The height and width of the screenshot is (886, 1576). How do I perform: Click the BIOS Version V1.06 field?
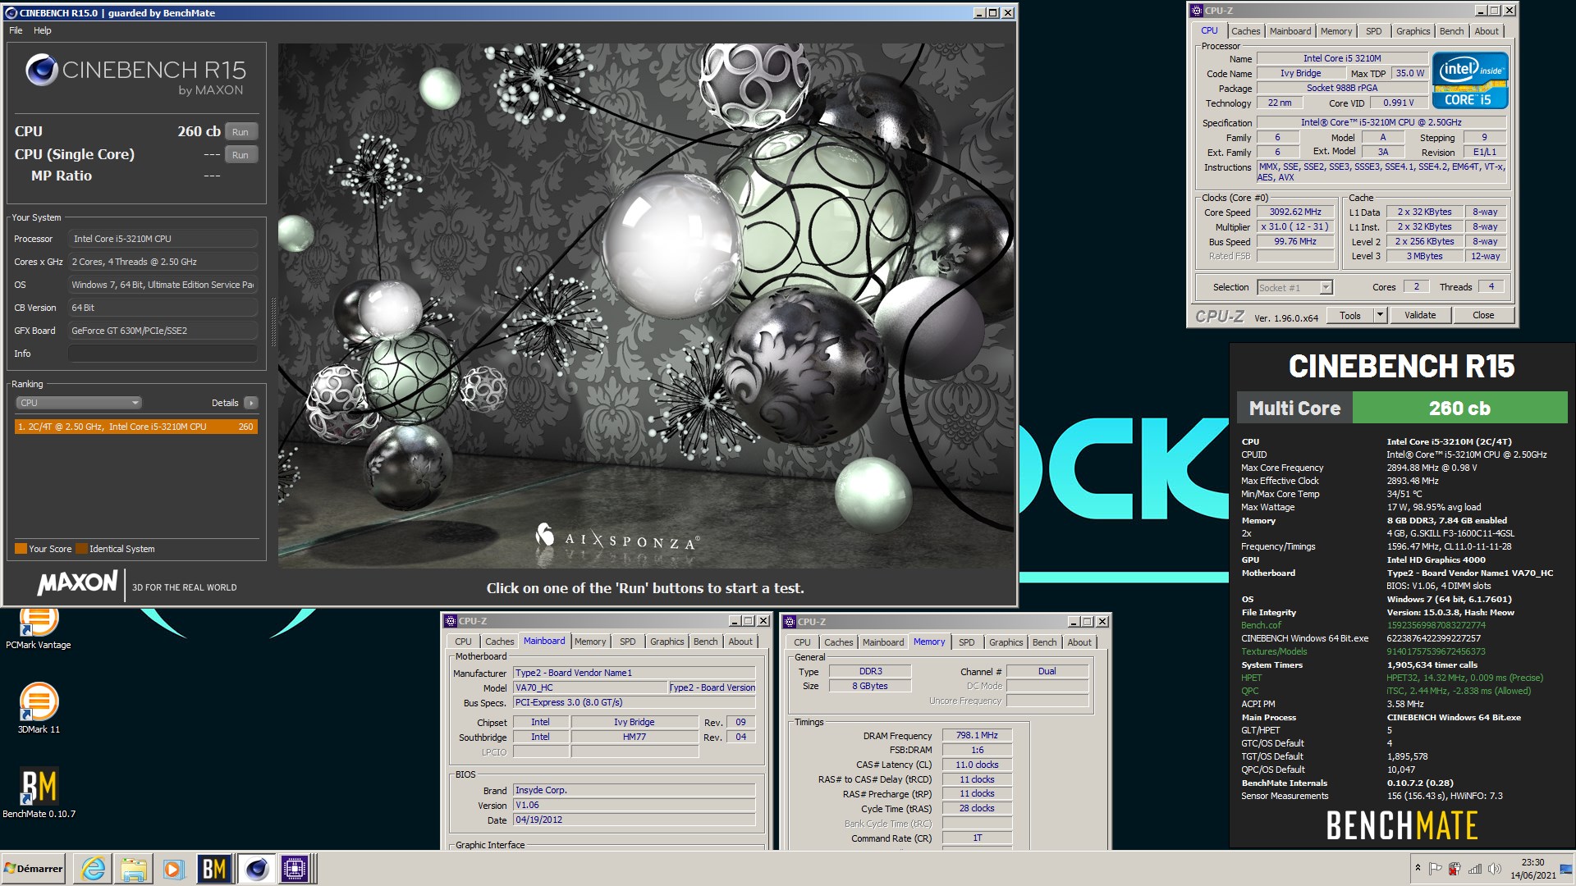634,806
